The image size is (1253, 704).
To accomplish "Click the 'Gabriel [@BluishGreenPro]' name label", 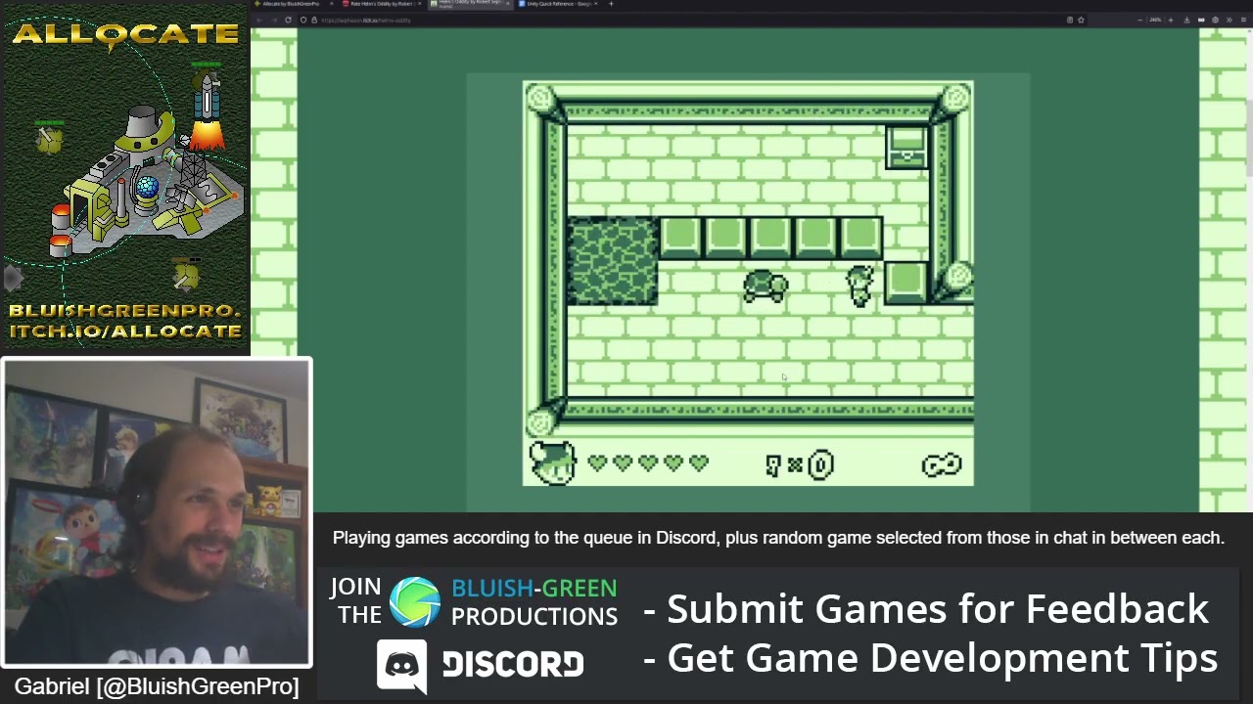I will coord(157,686).
